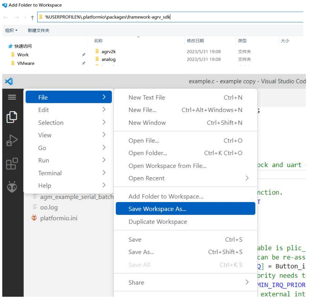
Task: Sort by the 修改日期 column header
Action: coord(195,40)
